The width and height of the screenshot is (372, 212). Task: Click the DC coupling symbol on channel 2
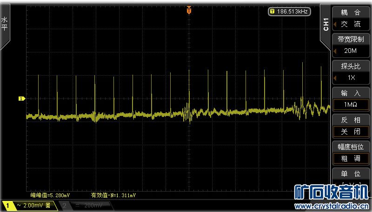[77, 205]
